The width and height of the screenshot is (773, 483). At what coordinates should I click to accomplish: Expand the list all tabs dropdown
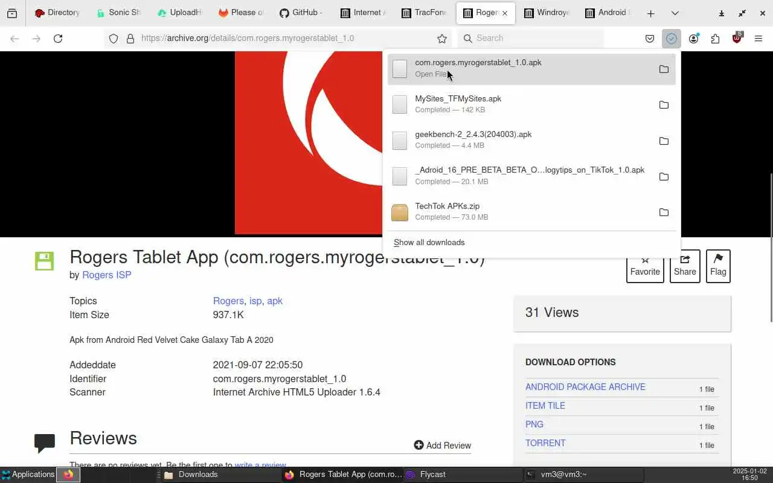[x=675, y=13]
